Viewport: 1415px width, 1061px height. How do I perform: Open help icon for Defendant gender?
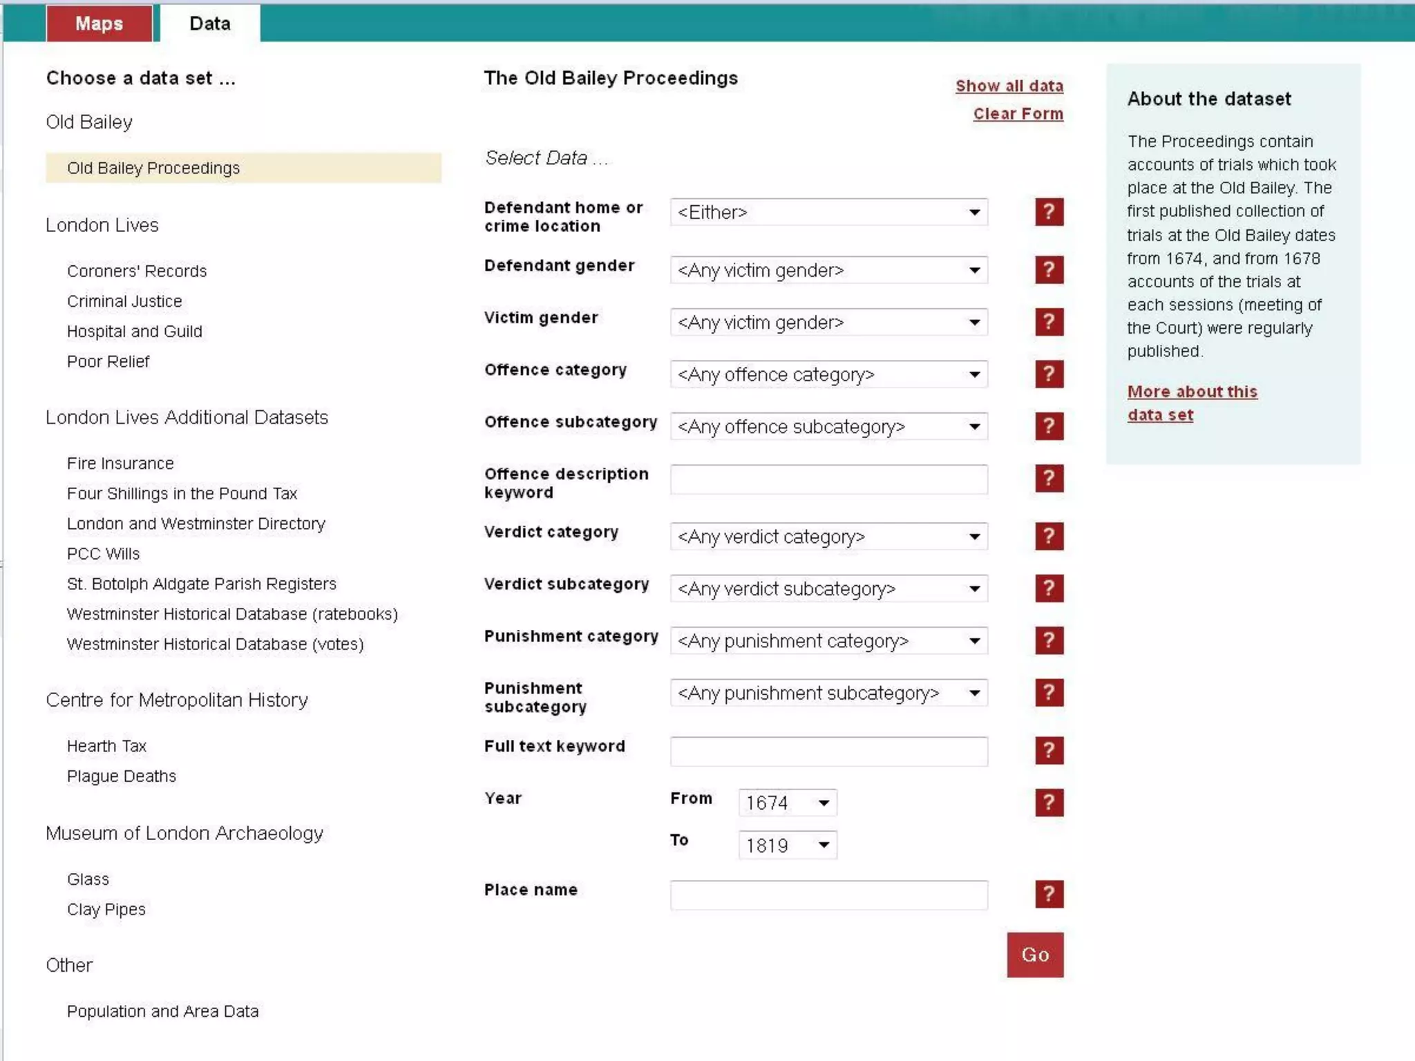pos(1048,270)
